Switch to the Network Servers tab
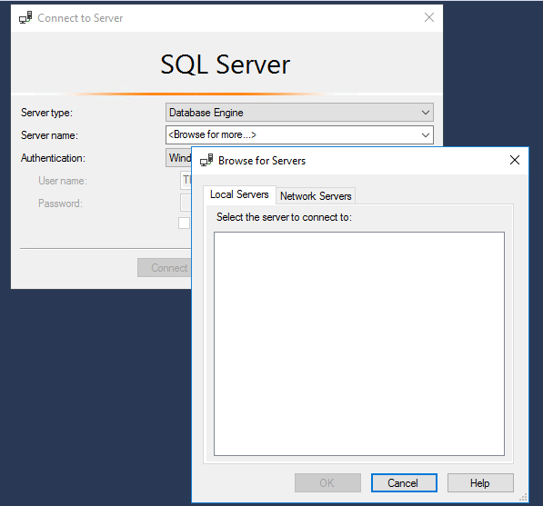The width and height of the screenshot is (543, 506). point(316,196)
